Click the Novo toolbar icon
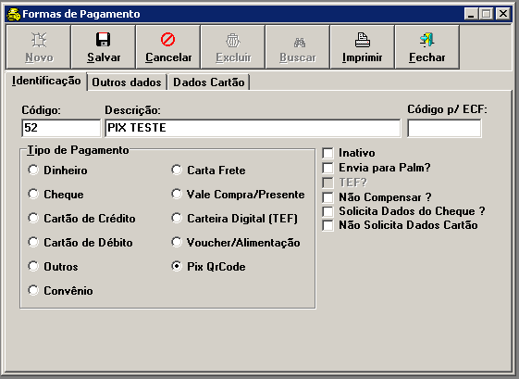The width and height of the screenshot is (519, 379). 39,40
